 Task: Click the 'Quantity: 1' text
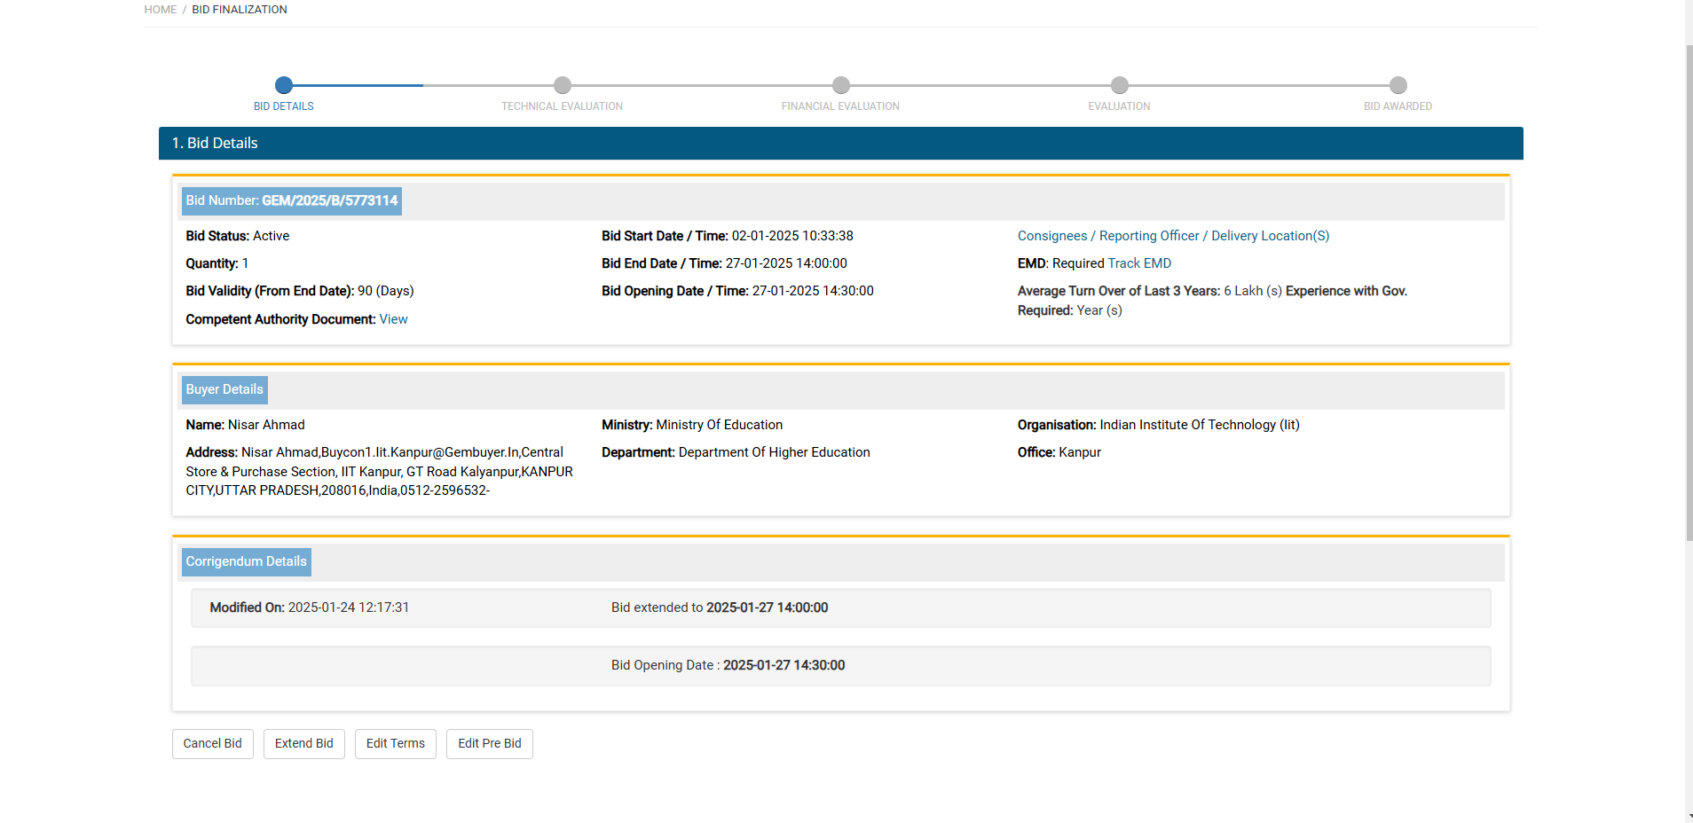click(217, 263)
